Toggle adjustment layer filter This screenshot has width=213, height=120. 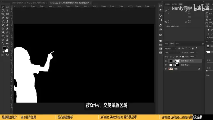click(x=183, y=49)
